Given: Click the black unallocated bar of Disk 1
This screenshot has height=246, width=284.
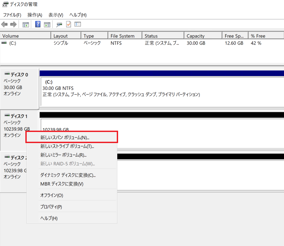Looking at the screenshot, I should click(162, 115).
